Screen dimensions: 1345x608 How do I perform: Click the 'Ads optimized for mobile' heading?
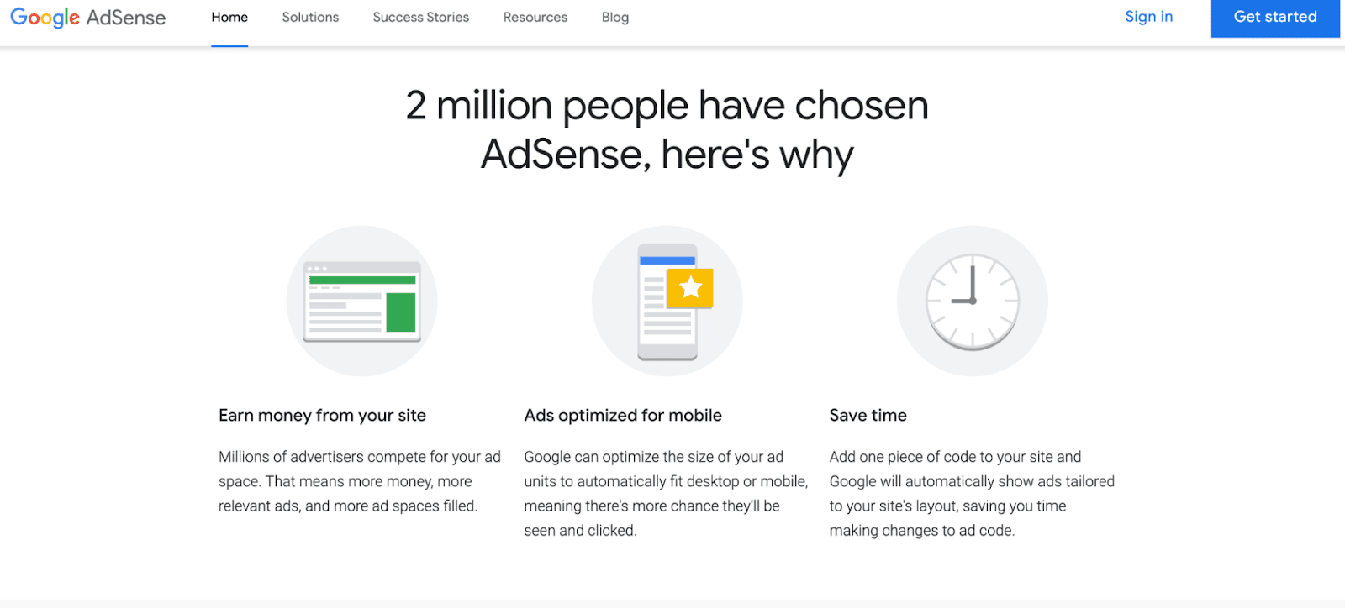[x=622, y=415]
